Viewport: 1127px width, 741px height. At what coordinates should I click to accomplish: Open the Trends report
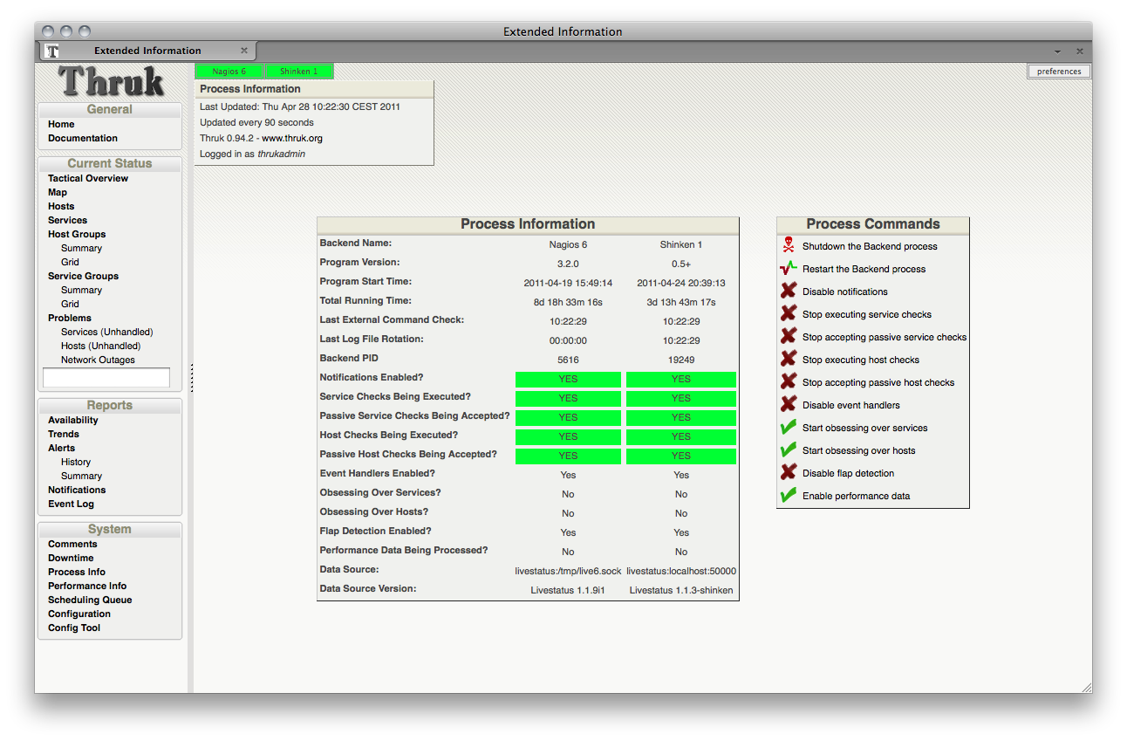click(x=64, y=434)
